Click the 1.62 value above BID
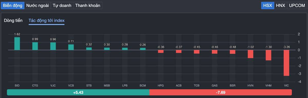The height and width of the screenshot is (98, 308). click(17, 34)
